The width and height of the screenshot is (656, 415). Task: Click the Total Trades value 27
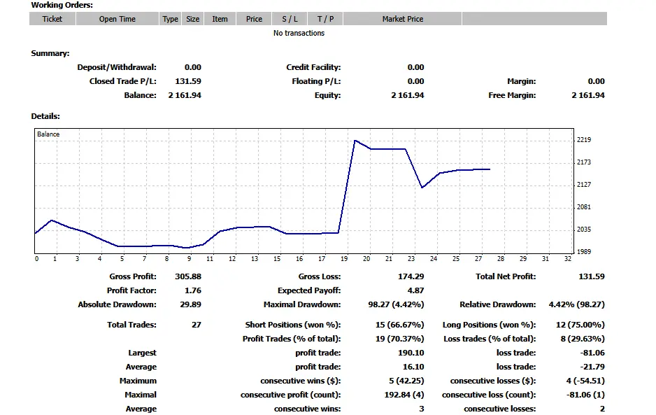pos(197,325)
